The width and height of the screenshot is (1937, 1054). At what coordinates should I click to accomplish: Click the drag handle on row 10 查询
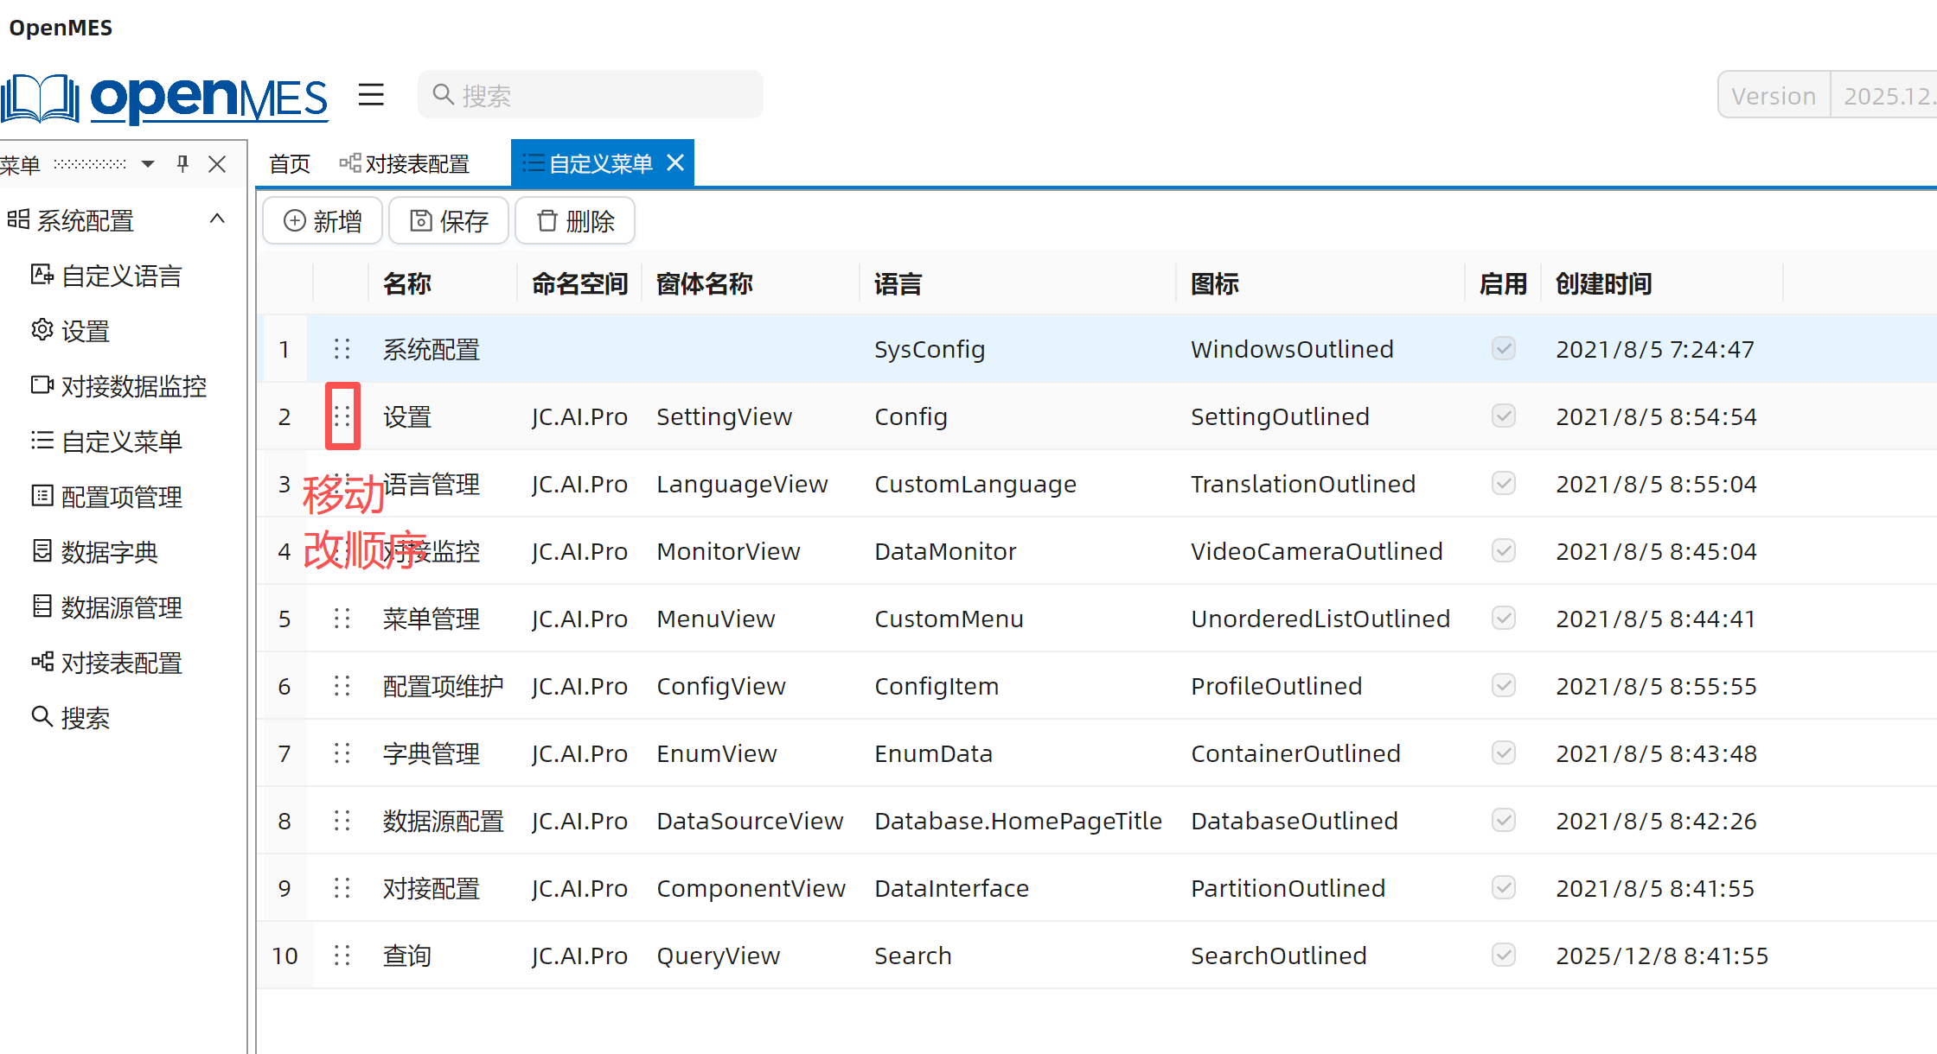coord(342,956)
